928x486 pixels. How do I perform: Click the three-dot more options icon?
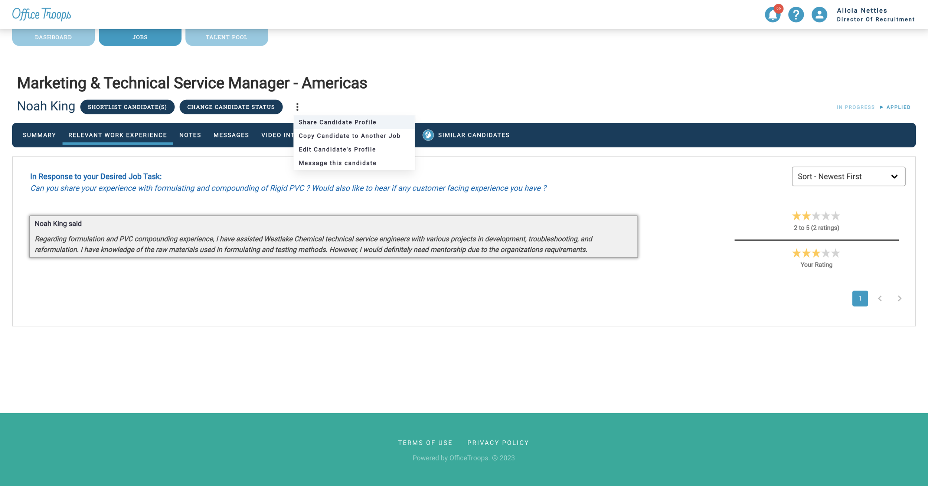click(297, 107)
